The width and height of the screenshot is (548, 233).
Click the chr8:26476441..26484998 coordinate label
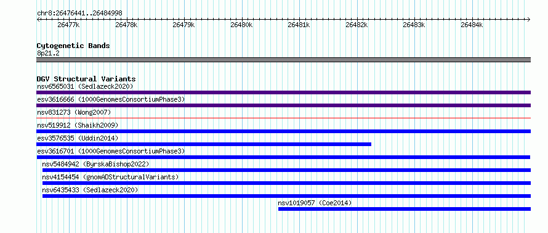[79, 14]
